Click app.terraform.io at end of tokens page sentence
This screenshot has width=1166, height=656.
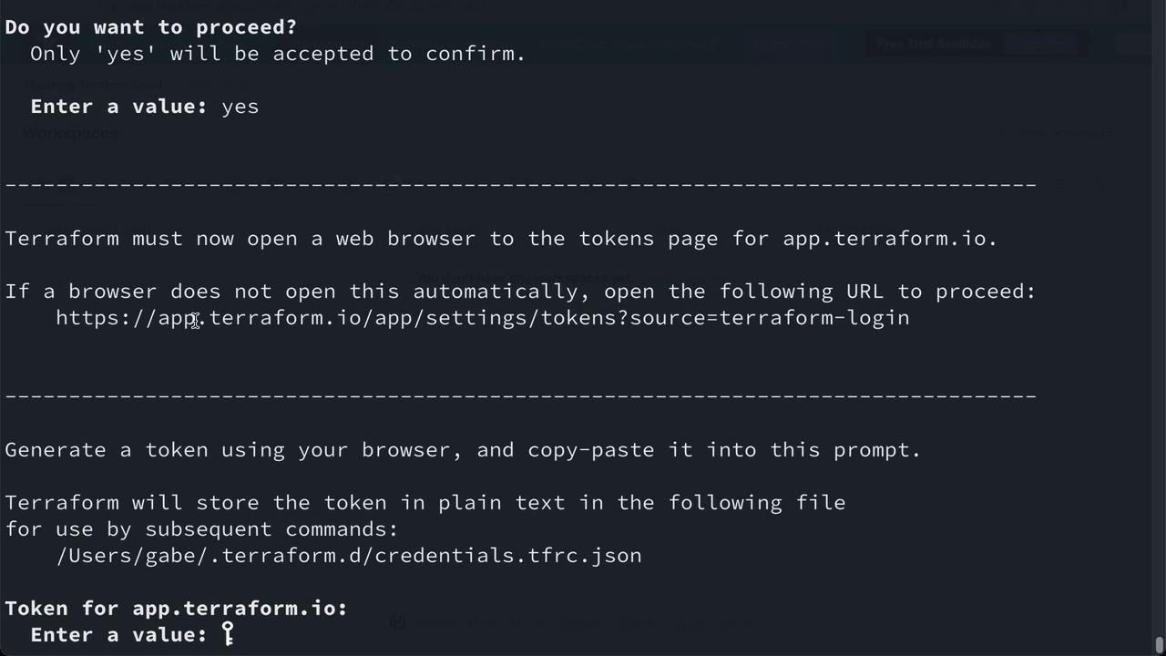(884, 239)
